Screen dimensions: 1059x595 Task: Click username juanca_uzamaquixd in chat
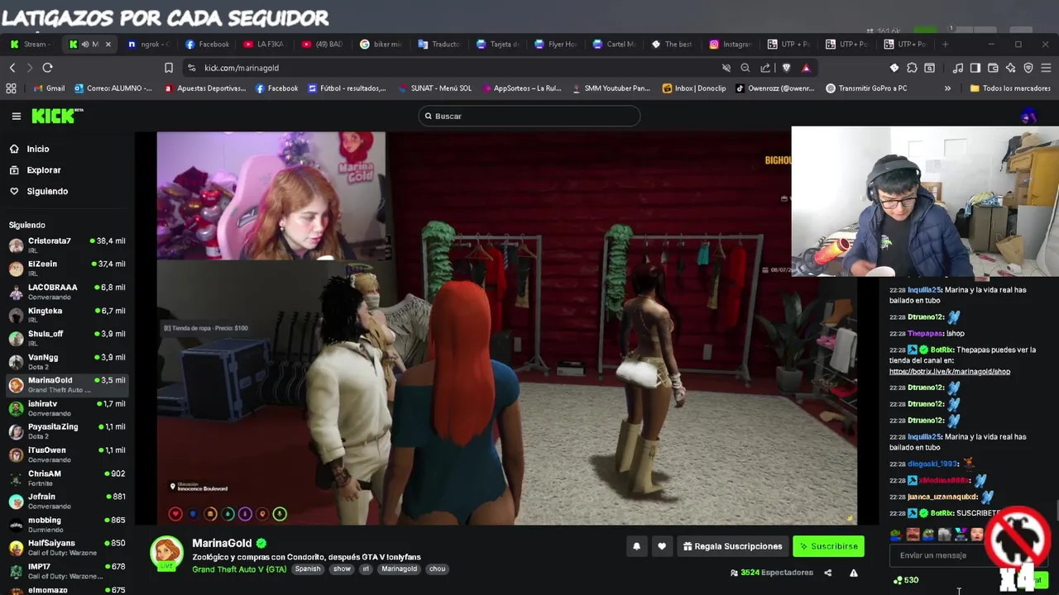pos(942,497)
